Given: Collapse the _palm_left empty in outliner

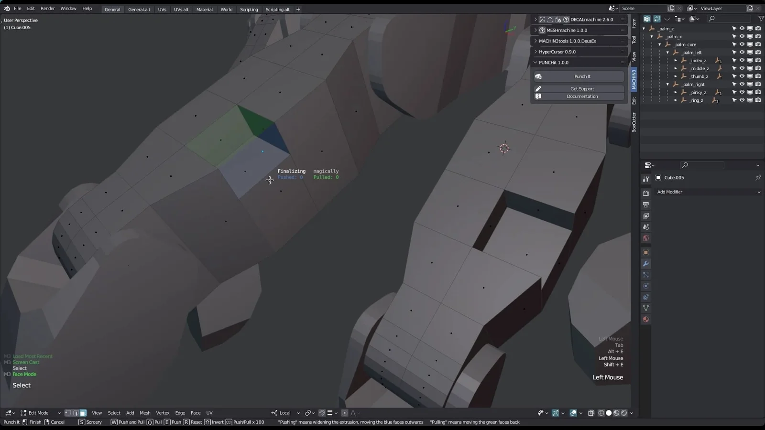Looking at the screenshot, I should click(667, 52).
